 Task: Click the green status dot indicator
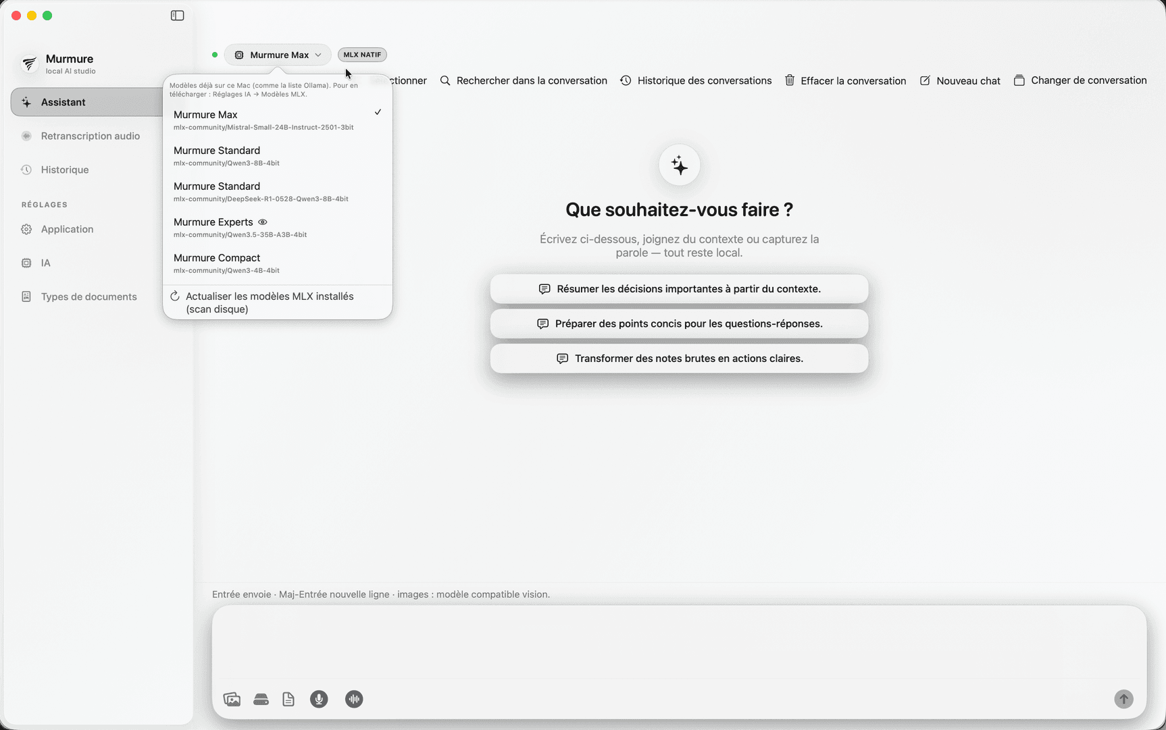(x=215, y=55)
